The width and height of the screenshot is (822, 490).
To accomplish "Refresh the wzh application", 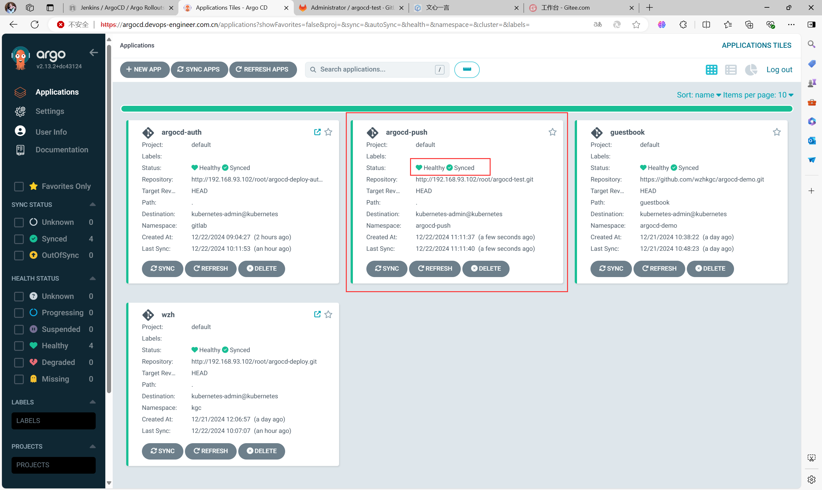I will point(211,451).
